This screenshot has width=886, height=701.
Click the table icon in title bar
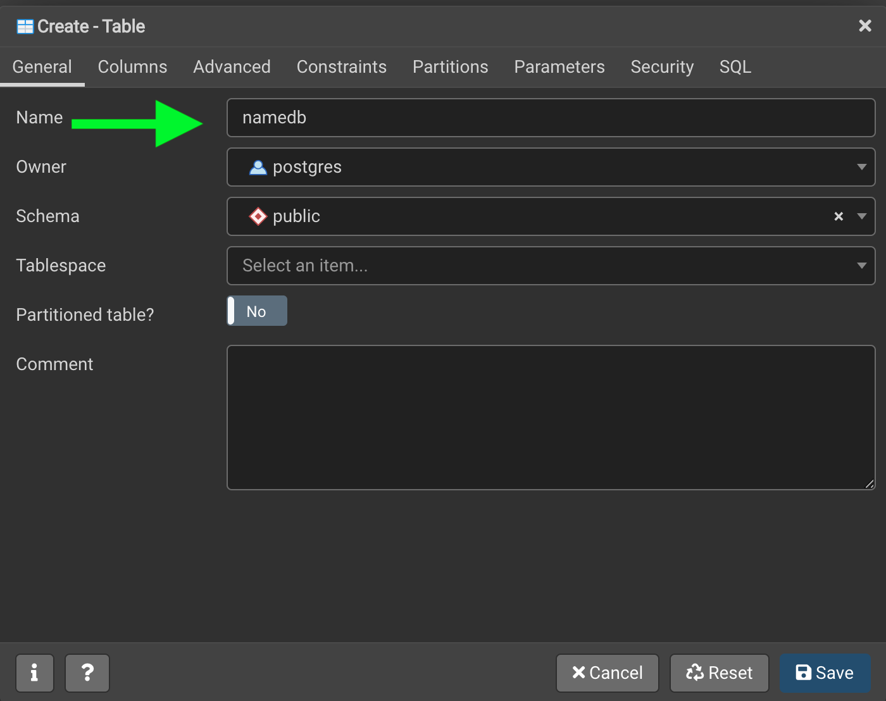click(x=25, y=27)
